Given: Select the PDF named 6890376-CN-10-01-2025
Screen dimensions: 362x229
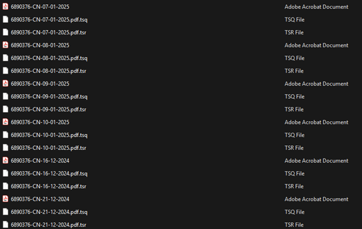Looking at the screenshot, I should click(40, 122).
